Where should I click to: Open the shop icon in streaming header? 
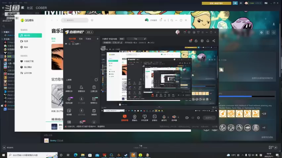pos(202,41)
